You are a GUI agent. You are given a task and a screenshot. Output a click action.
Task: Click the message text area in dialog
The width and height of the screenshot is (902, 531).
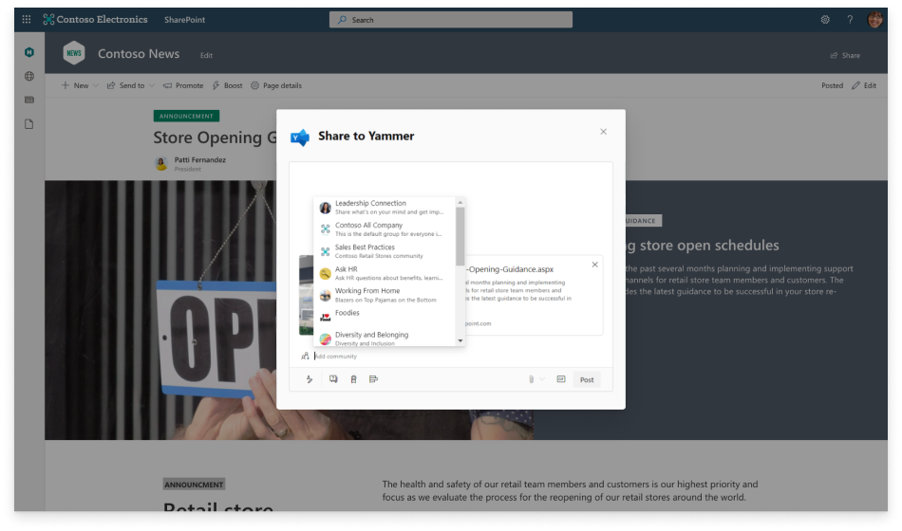tap(450, 181)
